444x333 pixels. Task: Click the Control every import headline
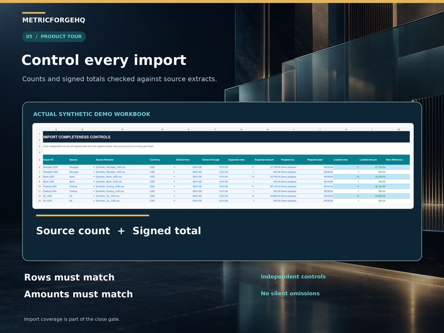point(104,60)
